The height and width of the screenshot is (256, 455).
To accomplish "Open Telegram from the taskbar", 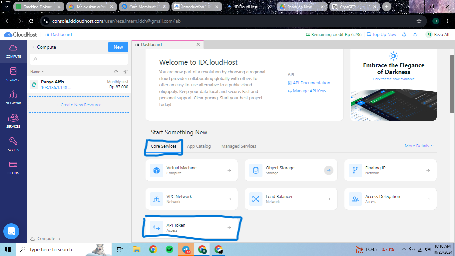I will pyautogui.click(x=186, y=249).
